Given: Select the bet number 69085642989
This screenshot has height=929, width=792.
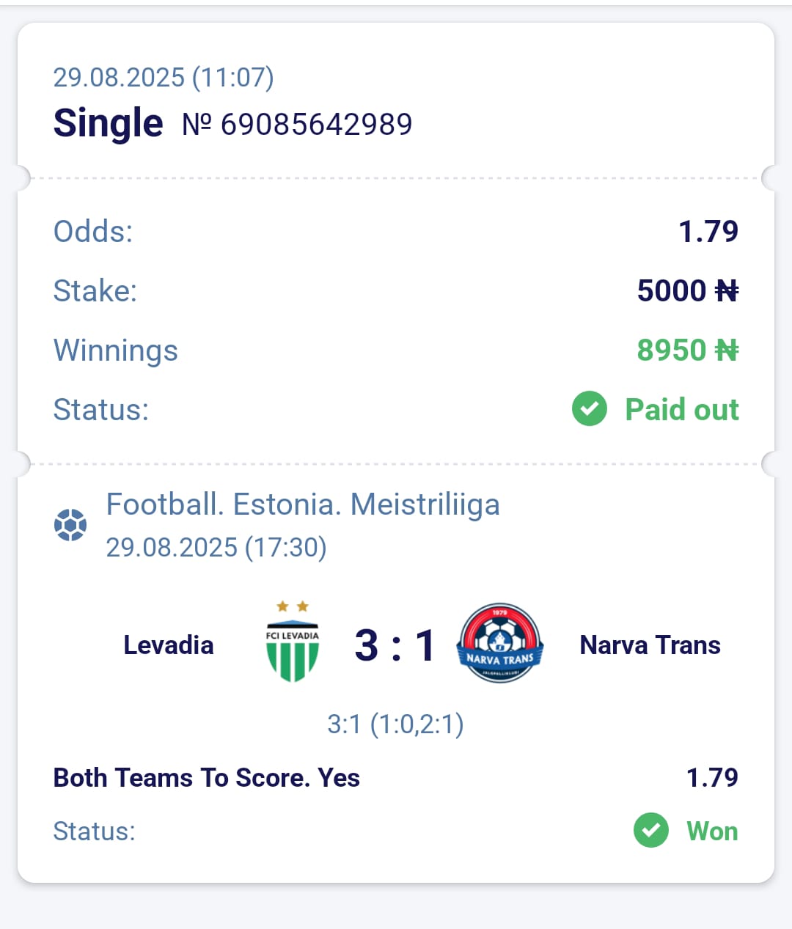Looking at the screenshot, I should click(x=316, y=125).
